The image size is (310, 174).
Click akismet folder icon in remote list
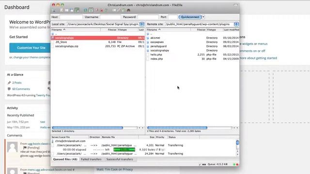point(148,38)
